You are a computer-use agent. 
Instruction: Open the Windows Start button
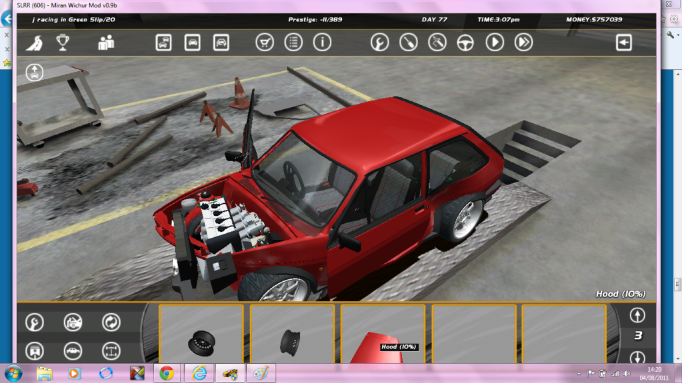tap(13, 374)
